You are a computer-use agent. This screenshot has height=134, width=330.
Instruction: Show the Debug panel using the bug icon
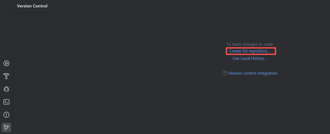[6, 89]
